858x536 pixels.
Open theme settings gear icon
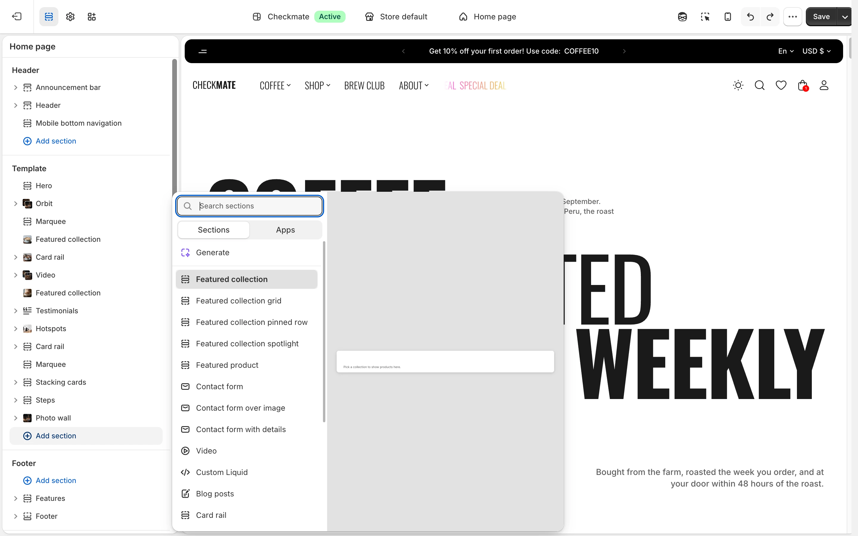70,17
